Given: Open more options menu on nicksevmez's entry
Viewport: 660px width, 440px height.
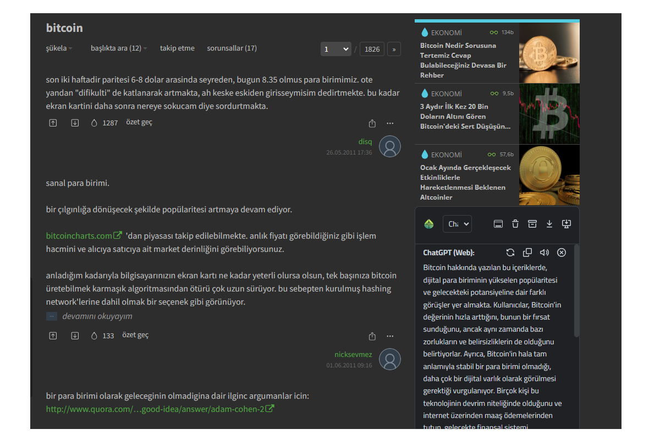Looking at the screenshot, I should [390, 336].
